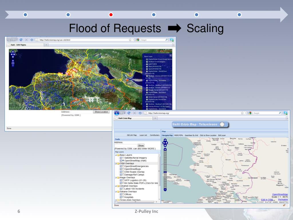Viewport: 293px width, 220px height.
Task: Turn on the OSM Roads Overlay checkbox
Action: point(123,172)
